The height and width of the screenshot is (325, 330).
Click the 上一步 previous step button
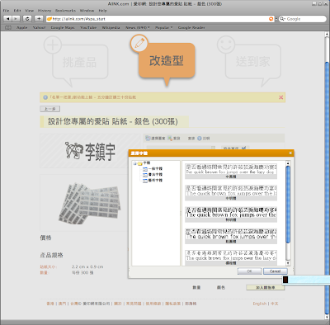click(50, 109)
